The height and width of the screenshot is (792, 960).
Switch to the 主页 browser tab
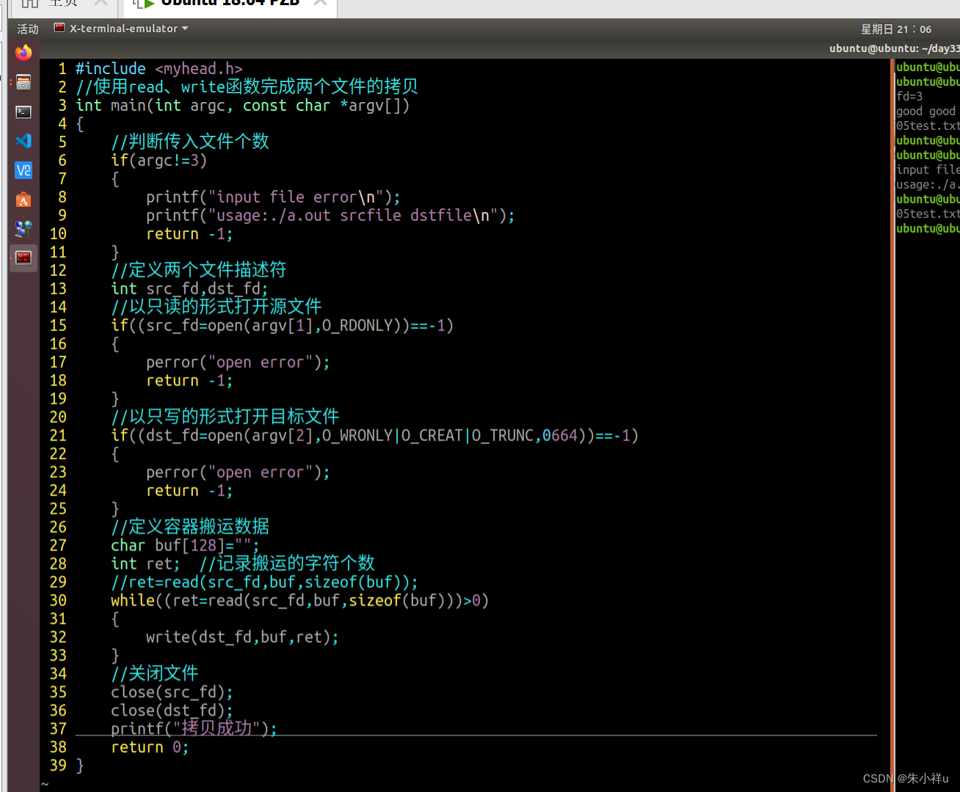coord(62,4)
